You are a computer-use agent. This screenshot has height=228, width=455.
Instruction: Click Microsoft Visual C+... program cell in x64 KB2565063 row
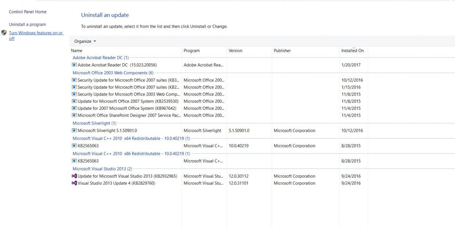click(203, 146)
